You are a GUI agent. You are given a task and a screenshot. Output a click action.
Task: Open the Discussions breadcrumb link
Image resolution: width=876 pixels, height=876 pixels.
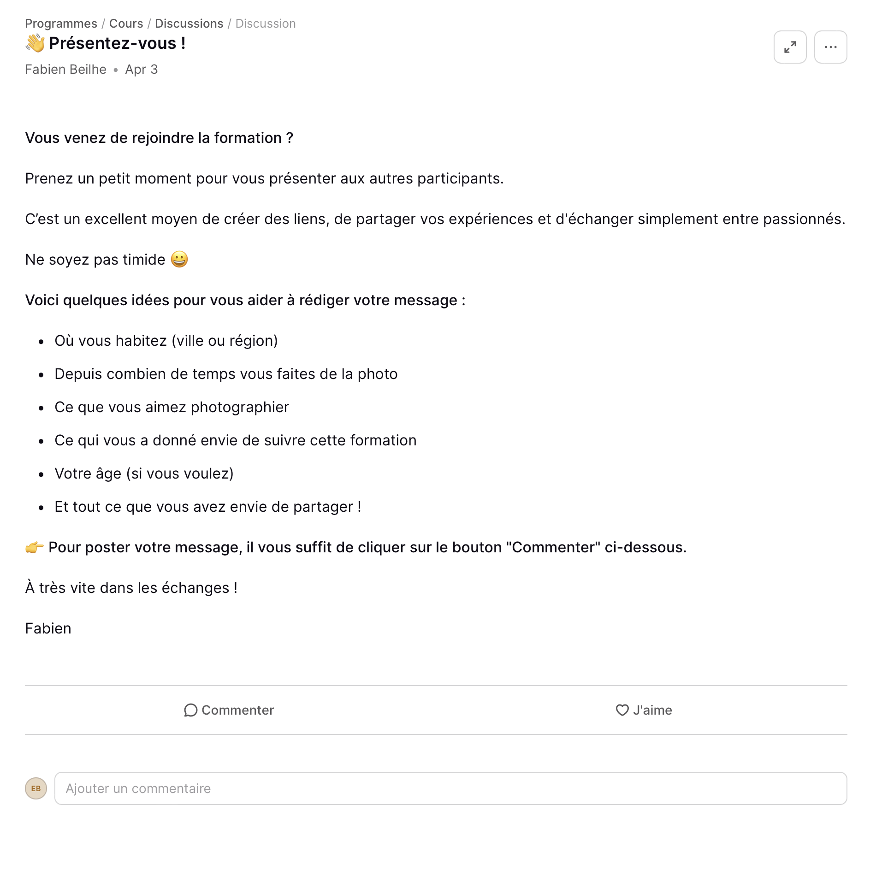(x=189, y=24)
